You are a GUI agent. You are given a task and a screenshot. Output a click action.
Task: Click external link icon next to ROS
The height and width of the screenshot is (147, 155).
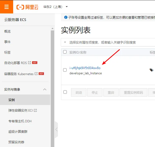(x=29, y=62)
